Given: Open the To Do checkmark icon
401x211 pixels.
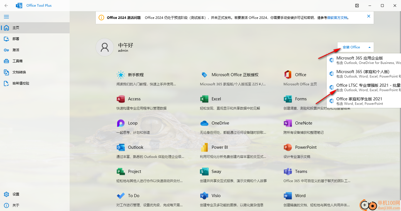Looking at the screenshot, I should coord(121,196).
